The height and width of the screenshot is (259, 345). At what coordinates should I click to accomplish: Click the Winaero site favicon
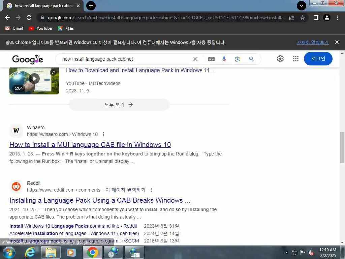pyautogui.click(x=16, y=131)
